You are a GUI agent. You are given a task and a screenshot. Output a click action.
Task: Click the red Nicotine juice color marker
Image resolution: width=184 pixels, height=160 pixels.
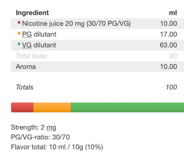click(19, 22)
